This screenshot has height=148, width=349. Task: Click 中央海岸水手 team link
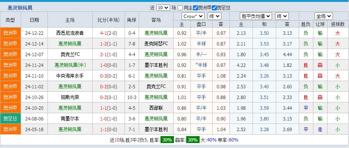click(70, 76)
